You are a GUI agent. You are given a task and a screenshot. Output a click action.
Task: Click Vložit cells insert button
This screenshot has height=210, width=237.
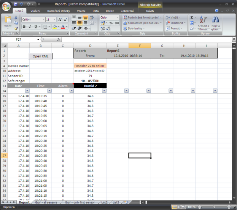(173, 17)
